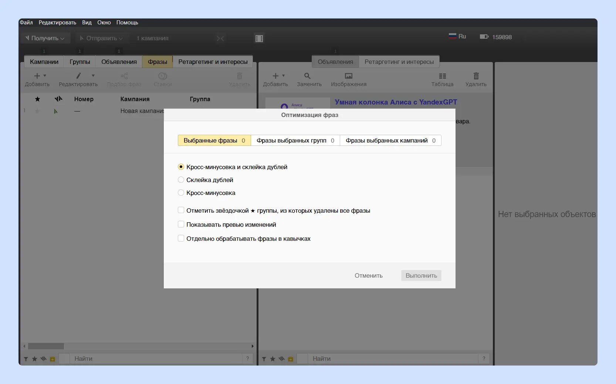The width and height of the screenshot is (616, 384).
Task: Click the Изображения picture icon
Action: pos(349,76)
